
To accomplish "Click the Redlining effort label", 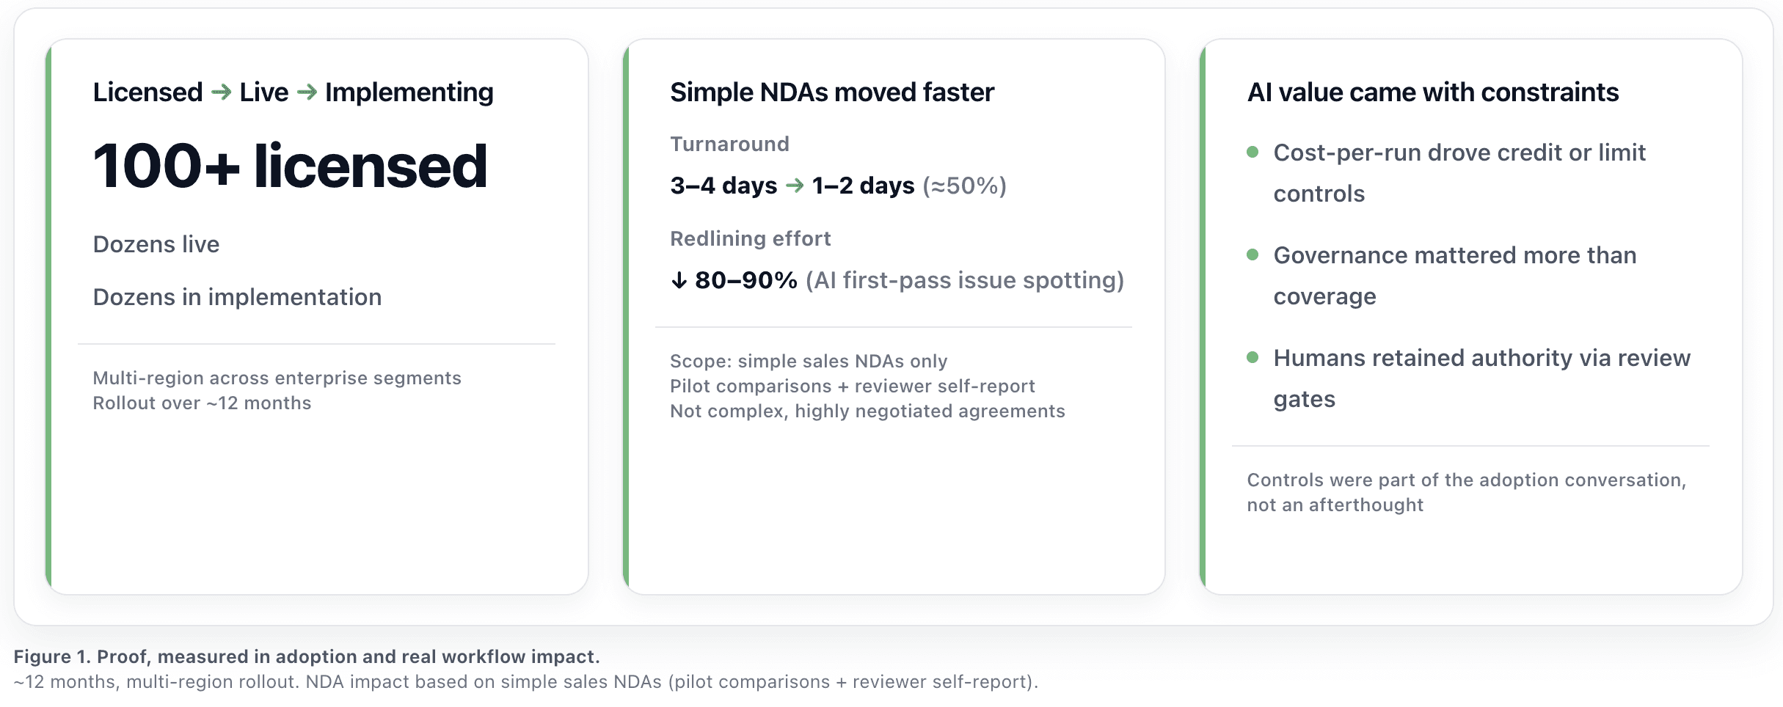I will pos(750,238).
